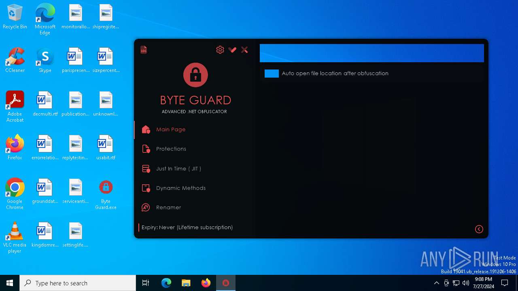Select decmulti.rtf document
The height and width of the screenshot is (291, 518).
pyautogui.click(x=45, y=104)
